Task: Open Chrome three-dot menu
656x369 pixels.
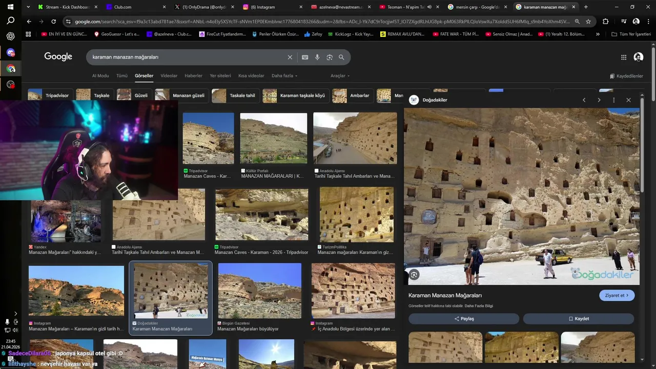Action: tap(648, 22)
